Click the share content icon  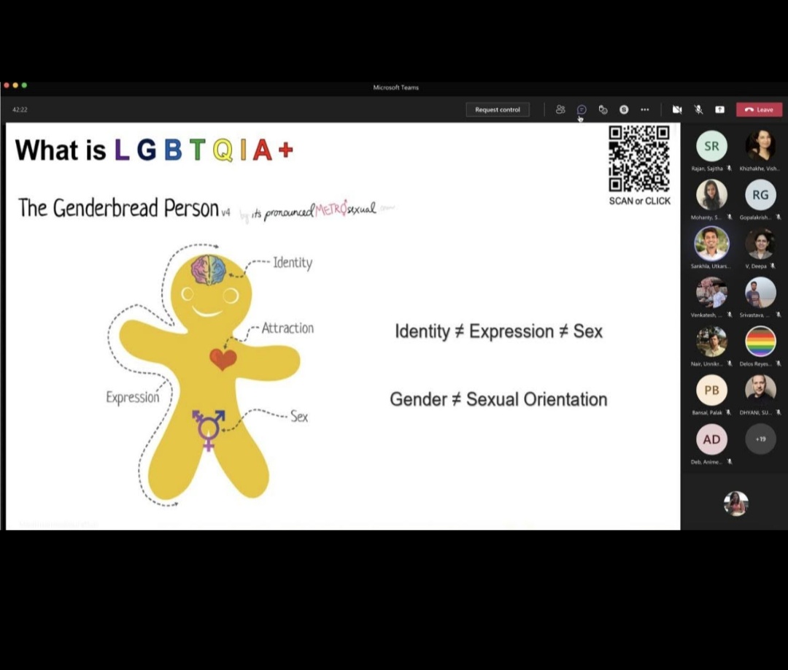719,109
